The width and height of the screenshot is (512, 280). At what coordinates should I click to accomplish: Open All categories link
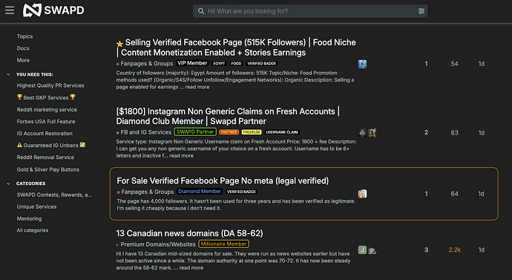pos(33,230)
